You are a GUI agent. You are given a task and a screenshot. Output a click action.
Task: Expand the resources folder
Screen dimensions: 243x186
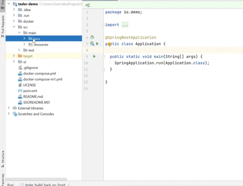pos(24,44)
